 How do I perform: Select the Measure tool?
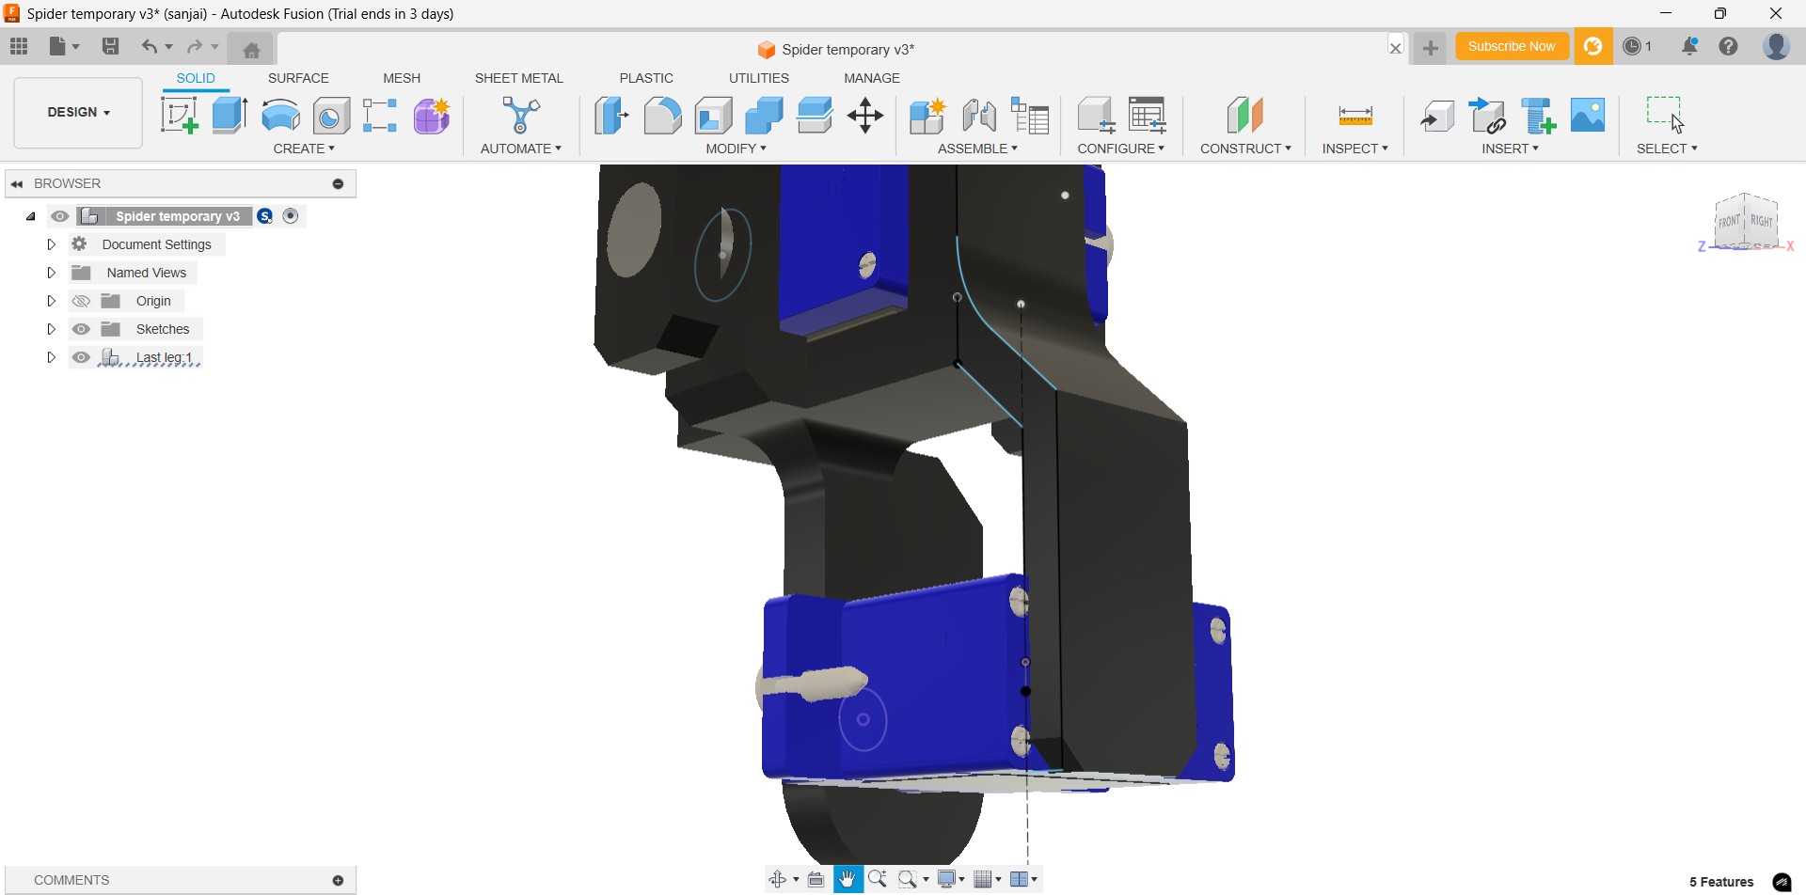(1355, 116)
